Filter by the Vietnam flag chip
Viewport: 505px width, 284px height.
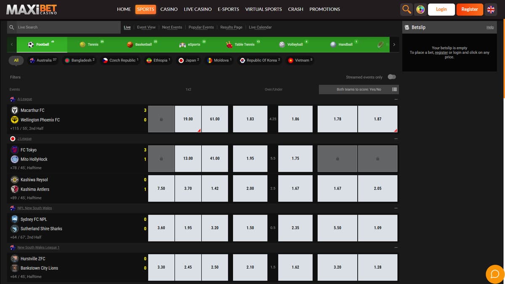pos(300,60)
